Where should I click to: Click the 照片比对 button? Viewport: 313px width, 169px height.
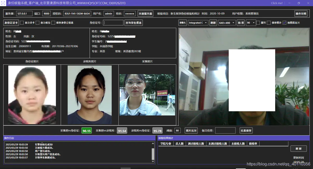pyautogui.click(x=191, y=130)
